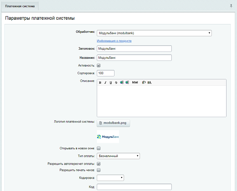Enable Открывать в новом окне checkbox

[99, 148]
